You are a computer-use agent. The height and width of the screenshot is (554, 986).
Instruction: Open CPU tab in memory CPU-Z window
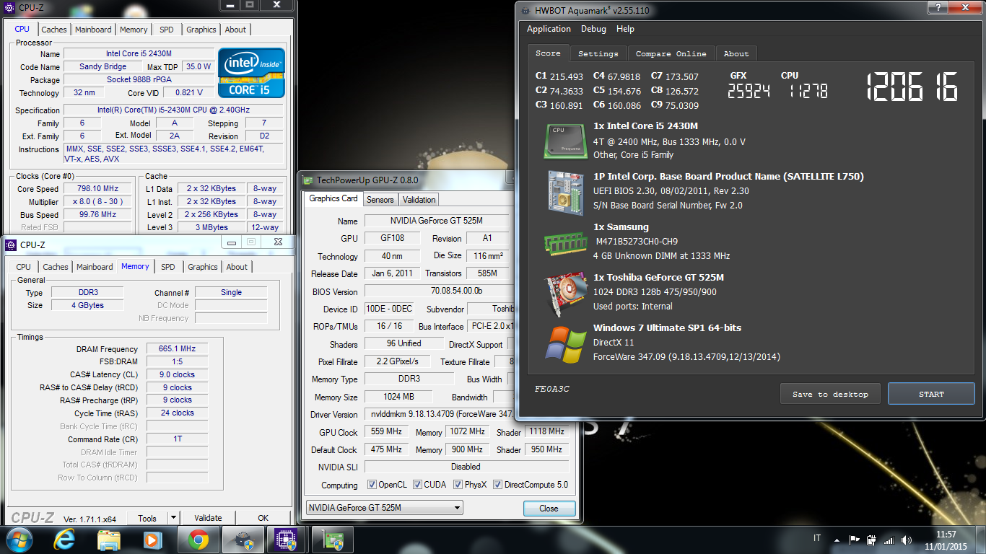coord(24,267)
